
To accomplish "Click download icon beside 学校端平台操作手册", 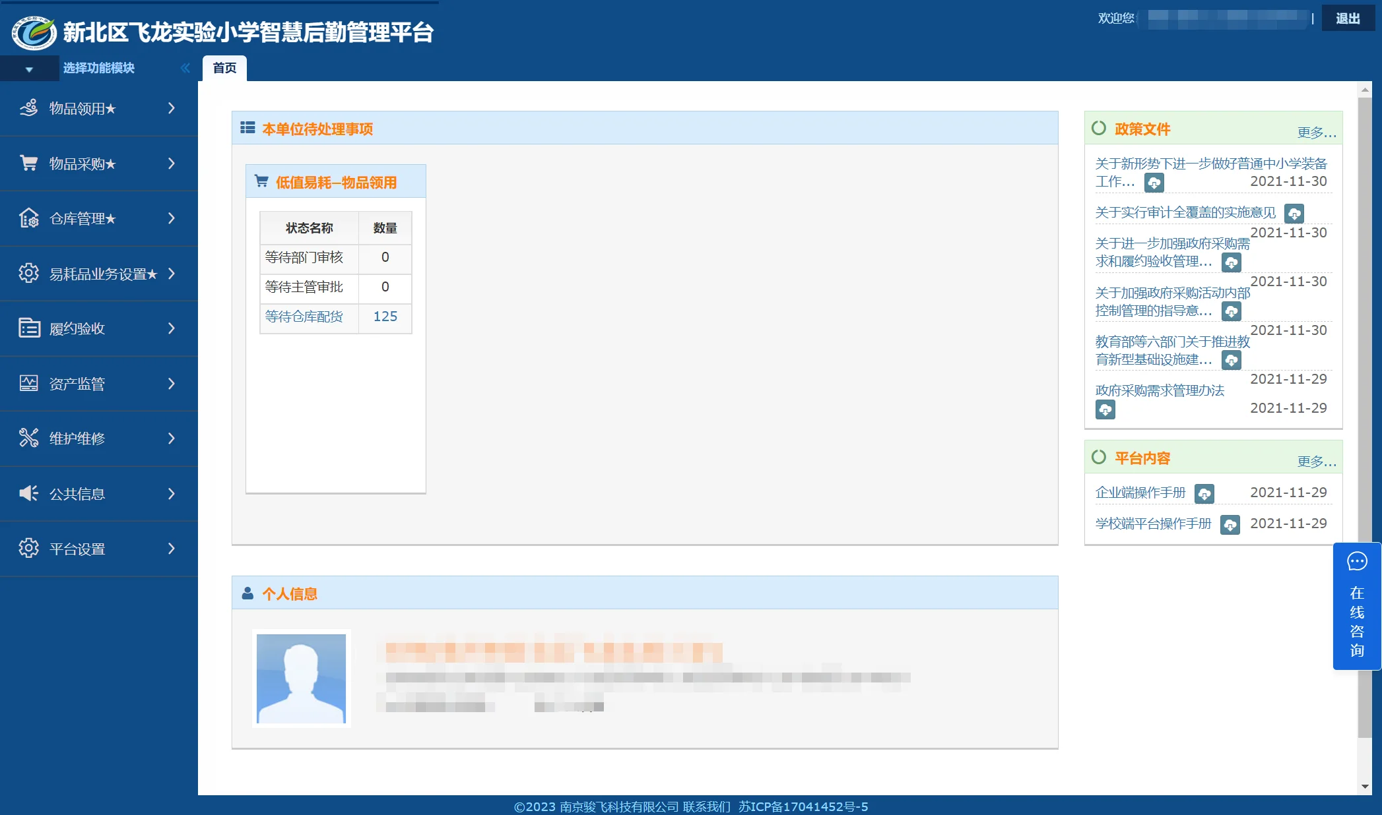I will click(1232, 525).
